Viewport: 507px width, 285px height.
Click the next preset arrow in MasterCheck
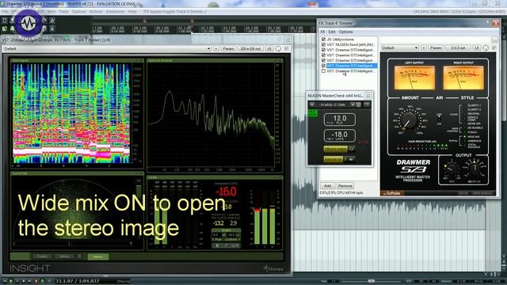tap(353, 104)
